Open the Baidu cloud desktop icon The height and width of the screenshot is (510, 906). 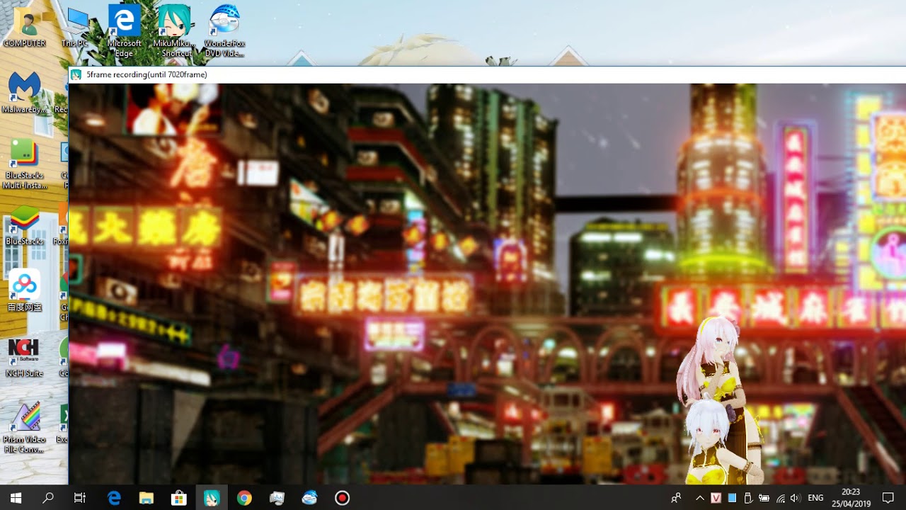pos(24,290)
